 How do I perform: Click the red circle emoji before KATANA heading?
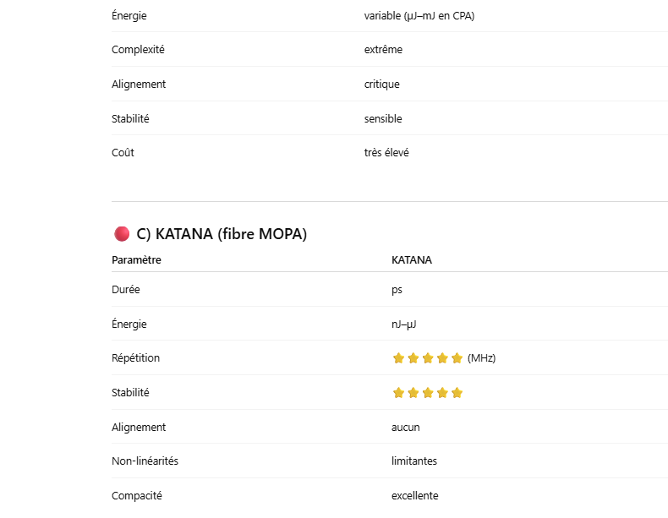click(121, 234)
